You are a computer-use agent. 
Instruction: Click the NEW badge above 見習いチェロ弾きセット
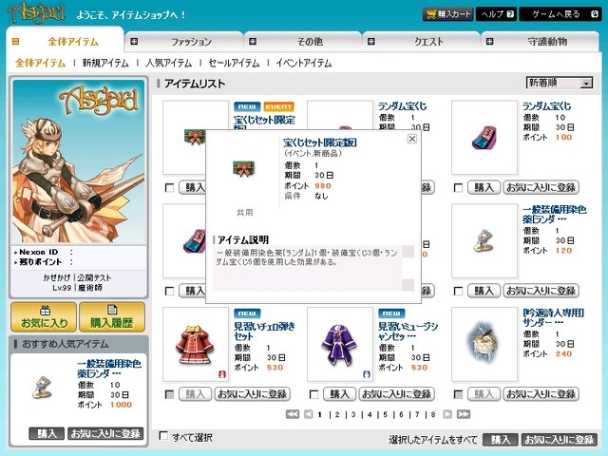247,313
